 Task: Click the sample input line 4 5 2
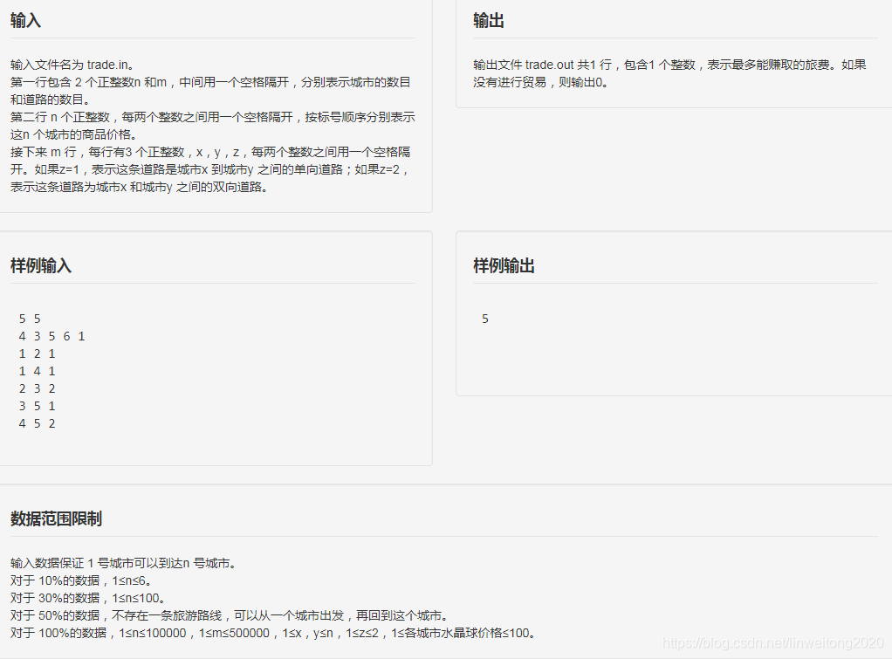[x=35, y=422]
